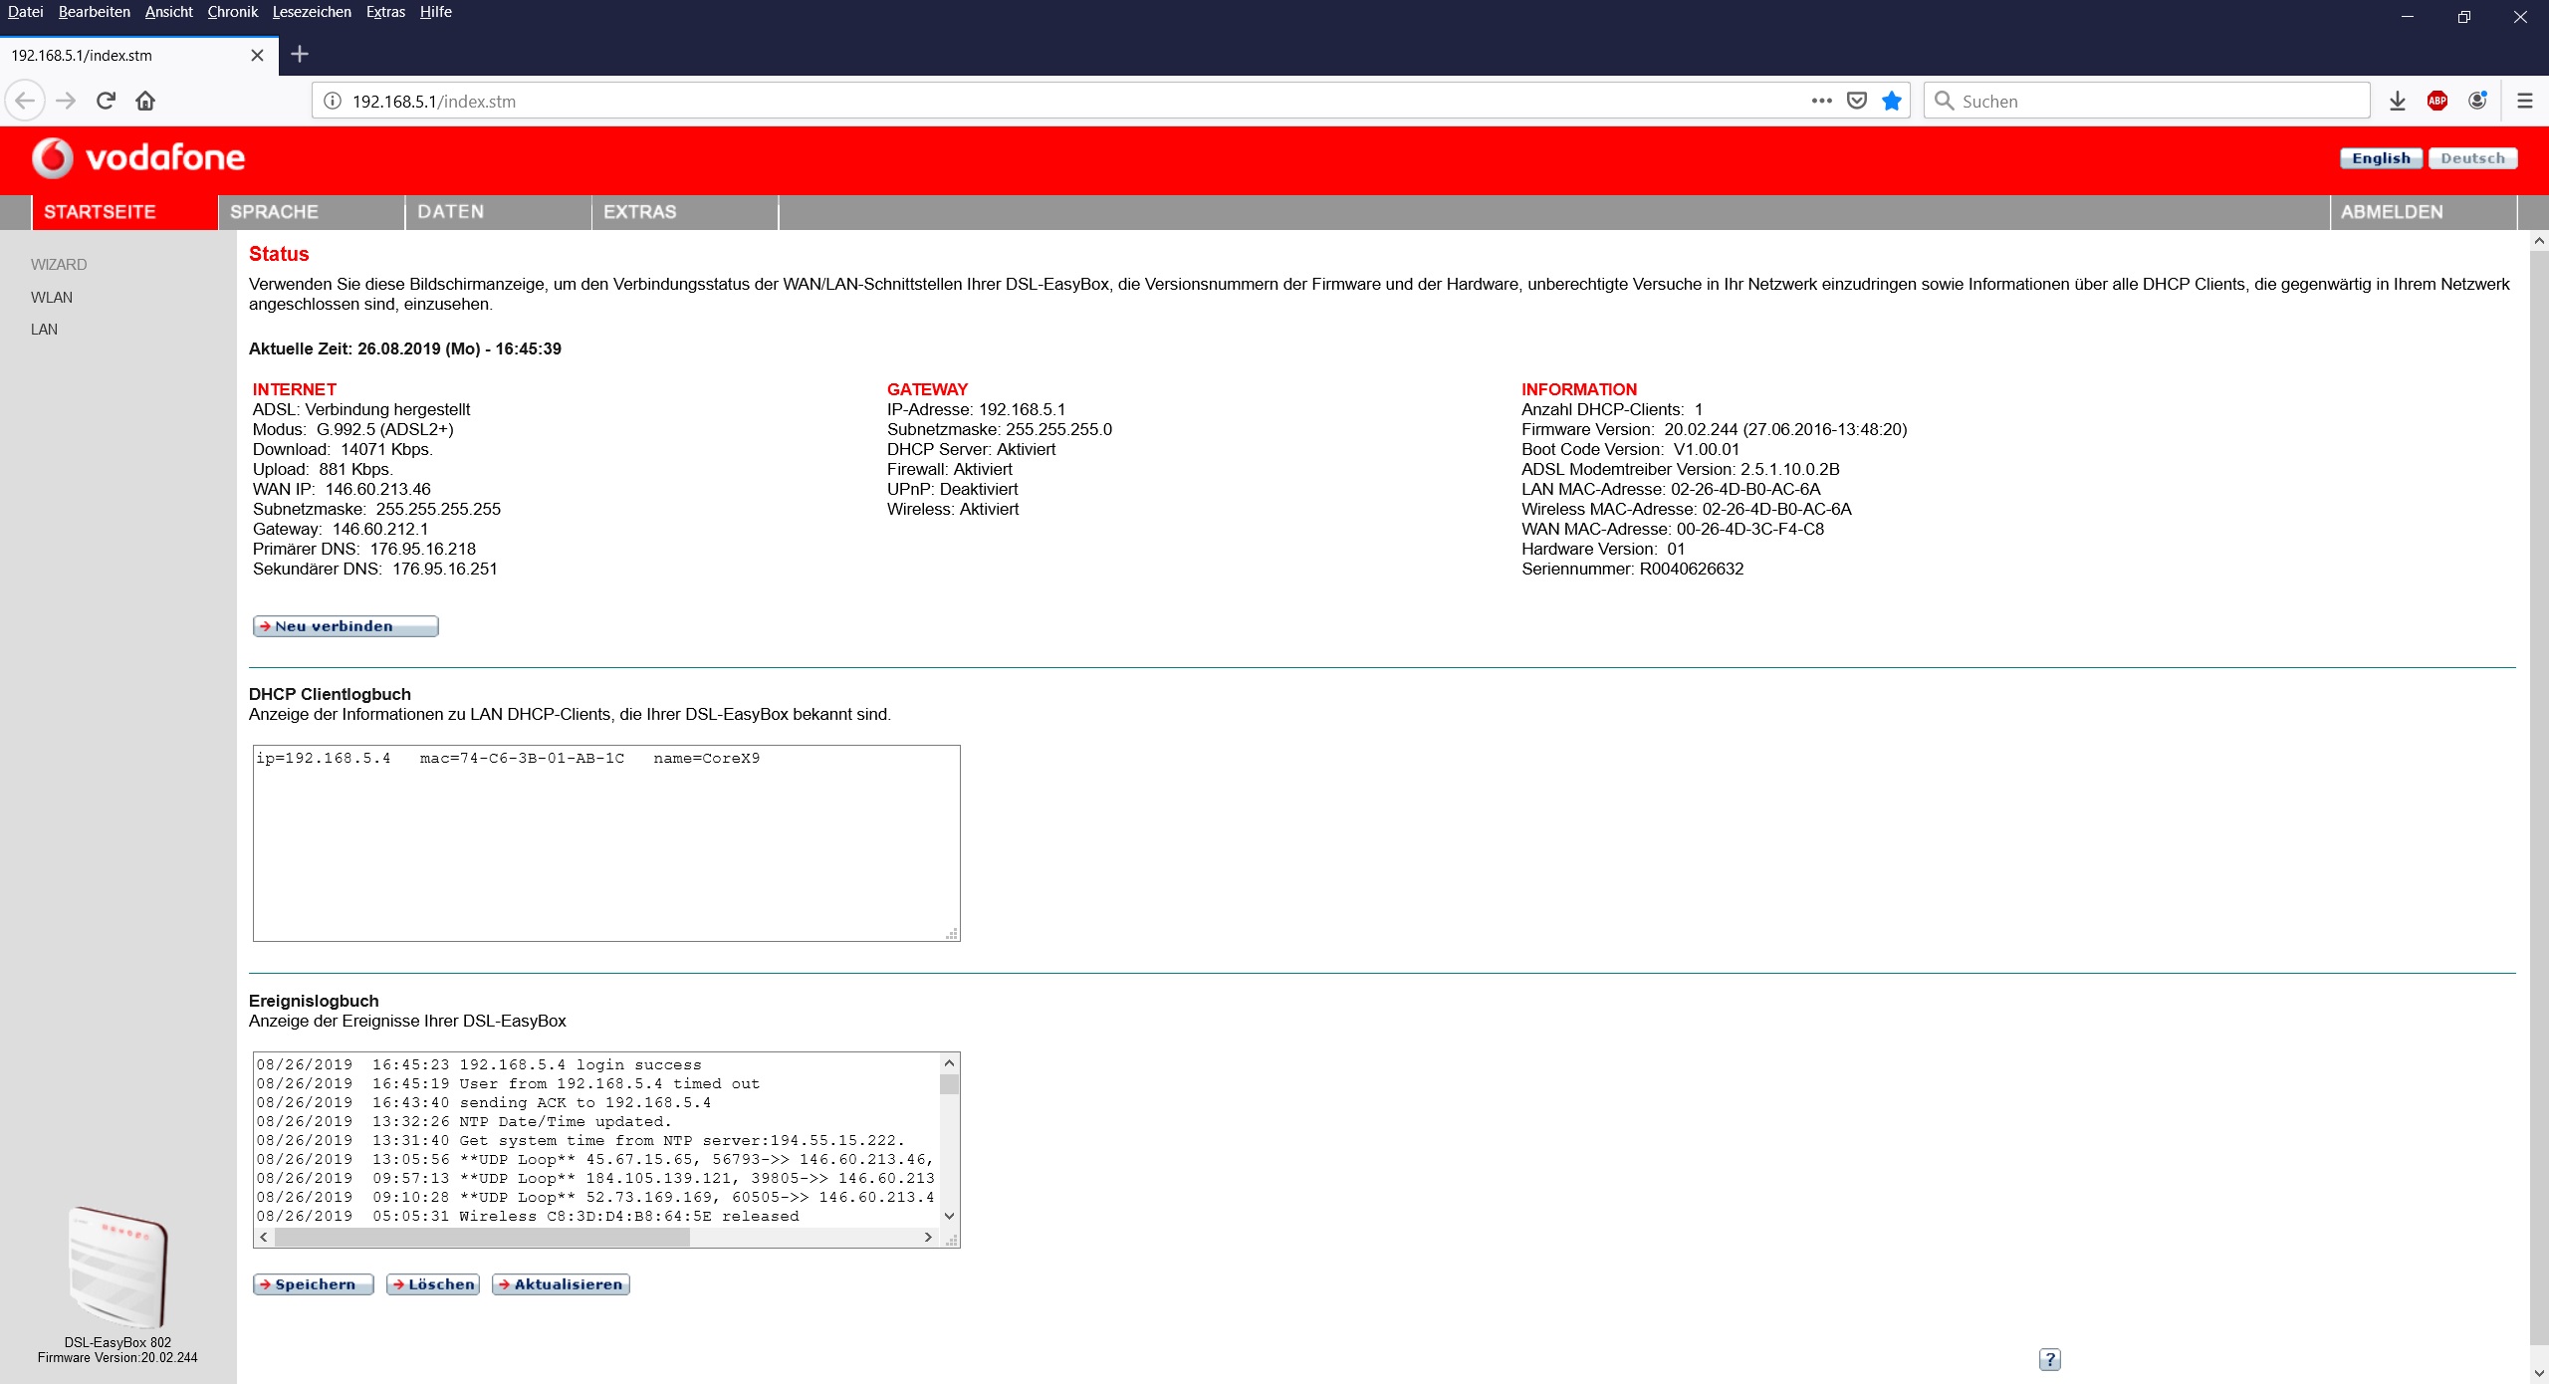
Task: Click the DSL-EasyBox device image
Action: (x=117, y=1267)
